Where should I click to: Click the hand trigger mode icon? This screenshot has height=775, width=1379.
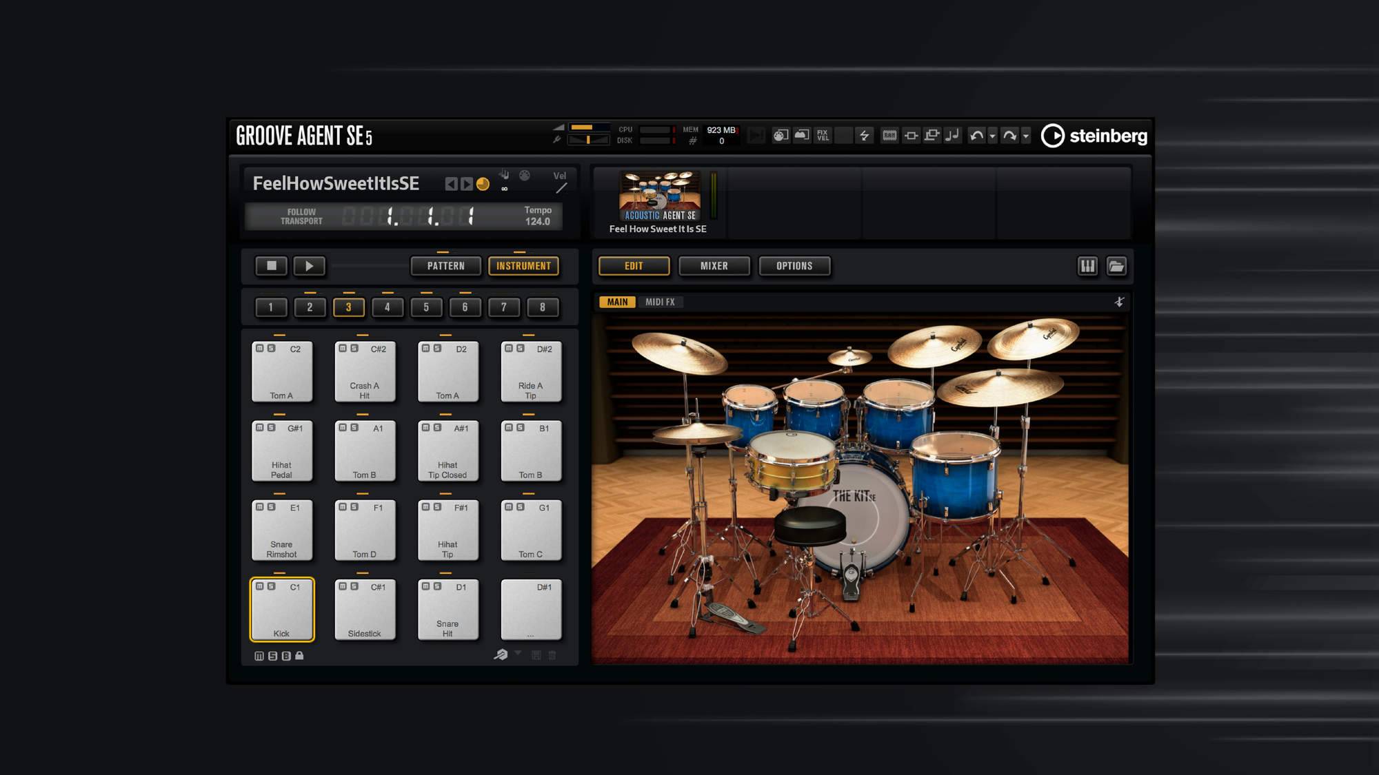tap(505, 175)
